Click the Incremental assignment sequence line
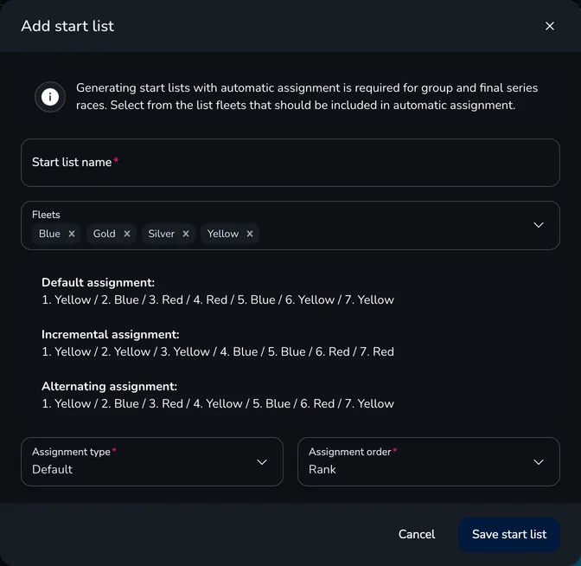 point(218,351)
